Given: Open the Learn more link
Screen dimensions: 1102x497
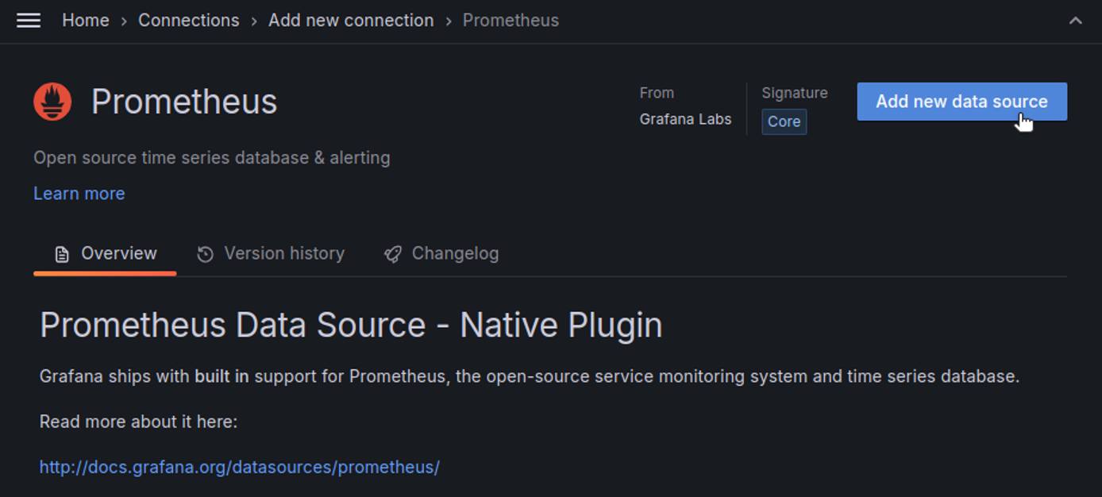Looking at the screenshot, I should click(x=79, y=193).
